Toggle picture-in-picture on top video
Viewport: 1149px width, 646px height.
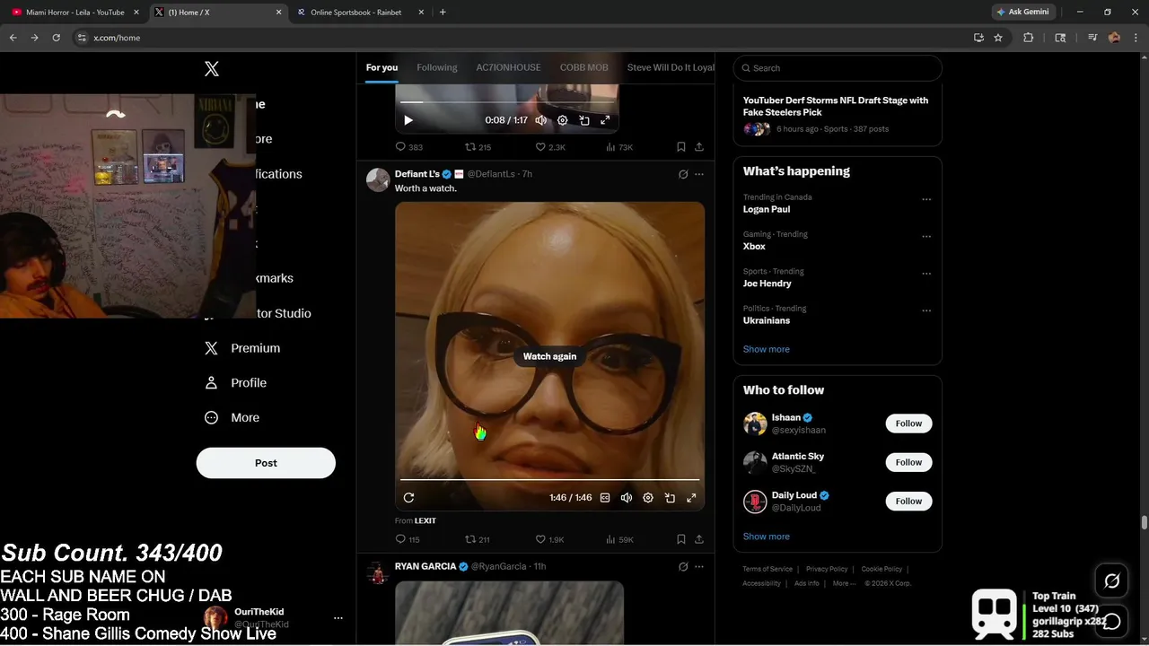[x=584, y=120]
